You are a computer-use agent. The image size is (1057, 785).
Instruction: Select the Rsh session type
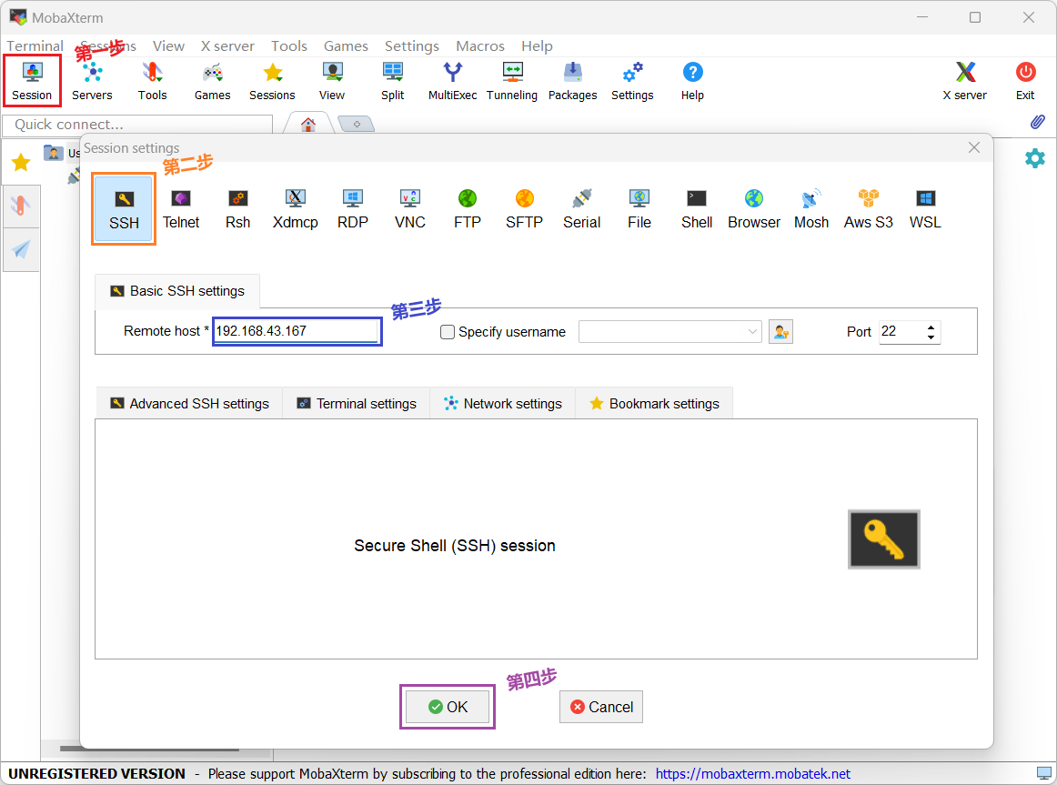[238, 209]
